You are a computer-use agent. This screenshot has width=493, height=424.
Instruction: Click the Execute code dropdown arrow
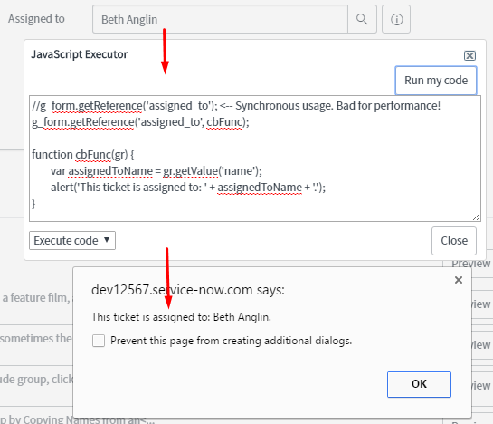[x=107, y=240]
